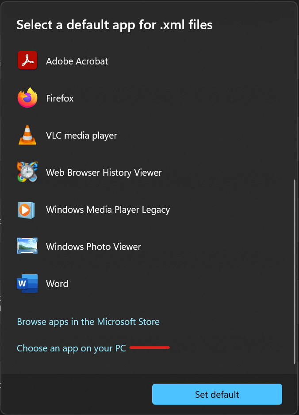Click the Adobe Acrobat red PDF icon

[27, 61]
